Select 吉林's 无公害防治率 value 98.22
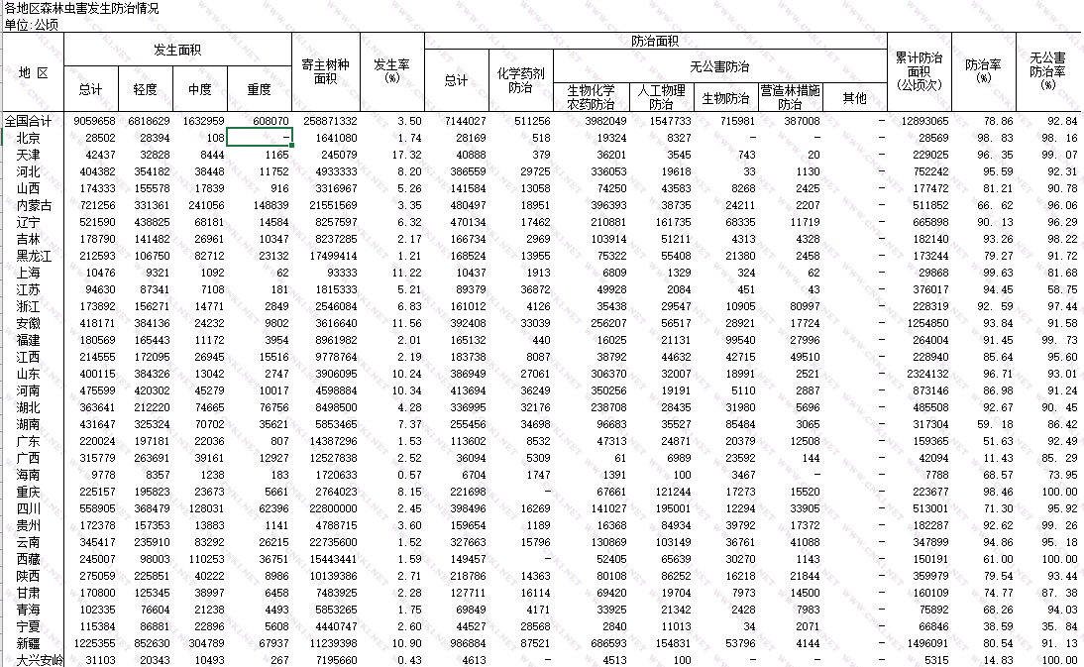This screenshot has height=667, width=1084. click(1062, 239)
